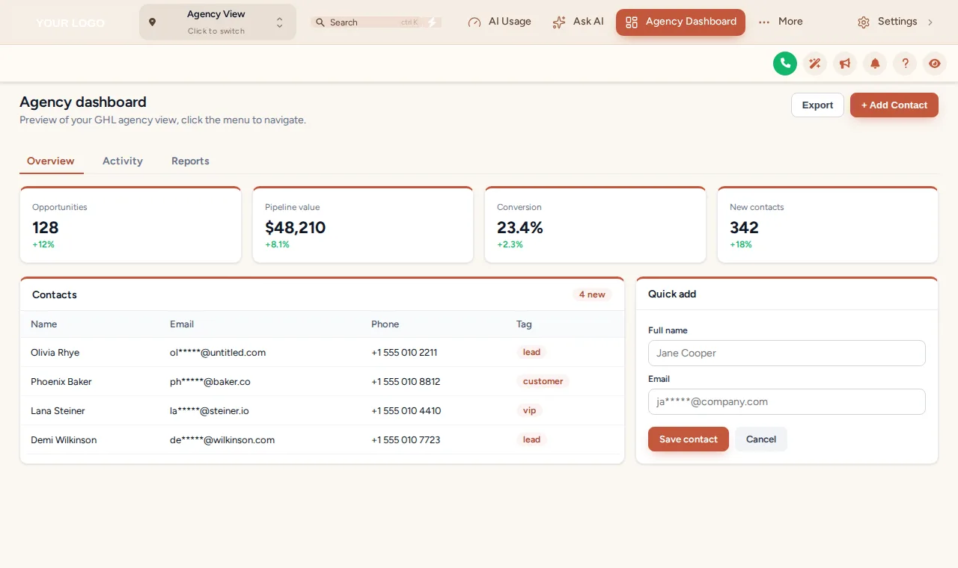Click the Conversion value 23.4%
958x568 pixels.
point(520,228)
